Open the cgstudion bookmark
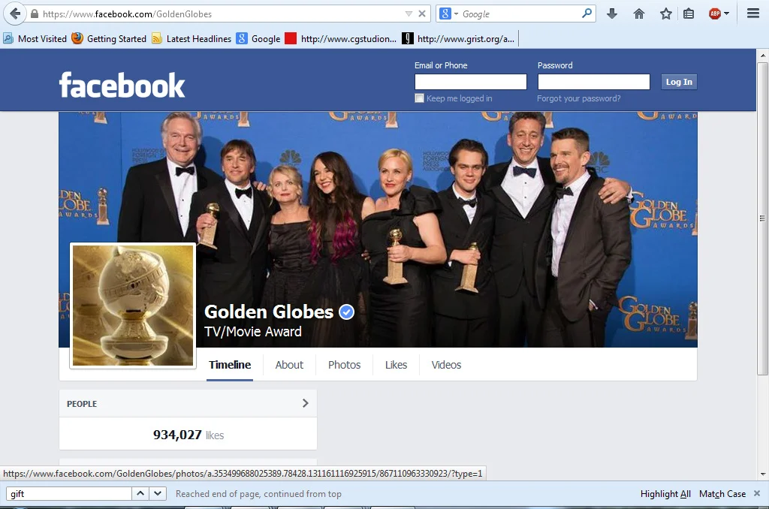This screenshot has height=509, width=769. (x=340, y=39)
